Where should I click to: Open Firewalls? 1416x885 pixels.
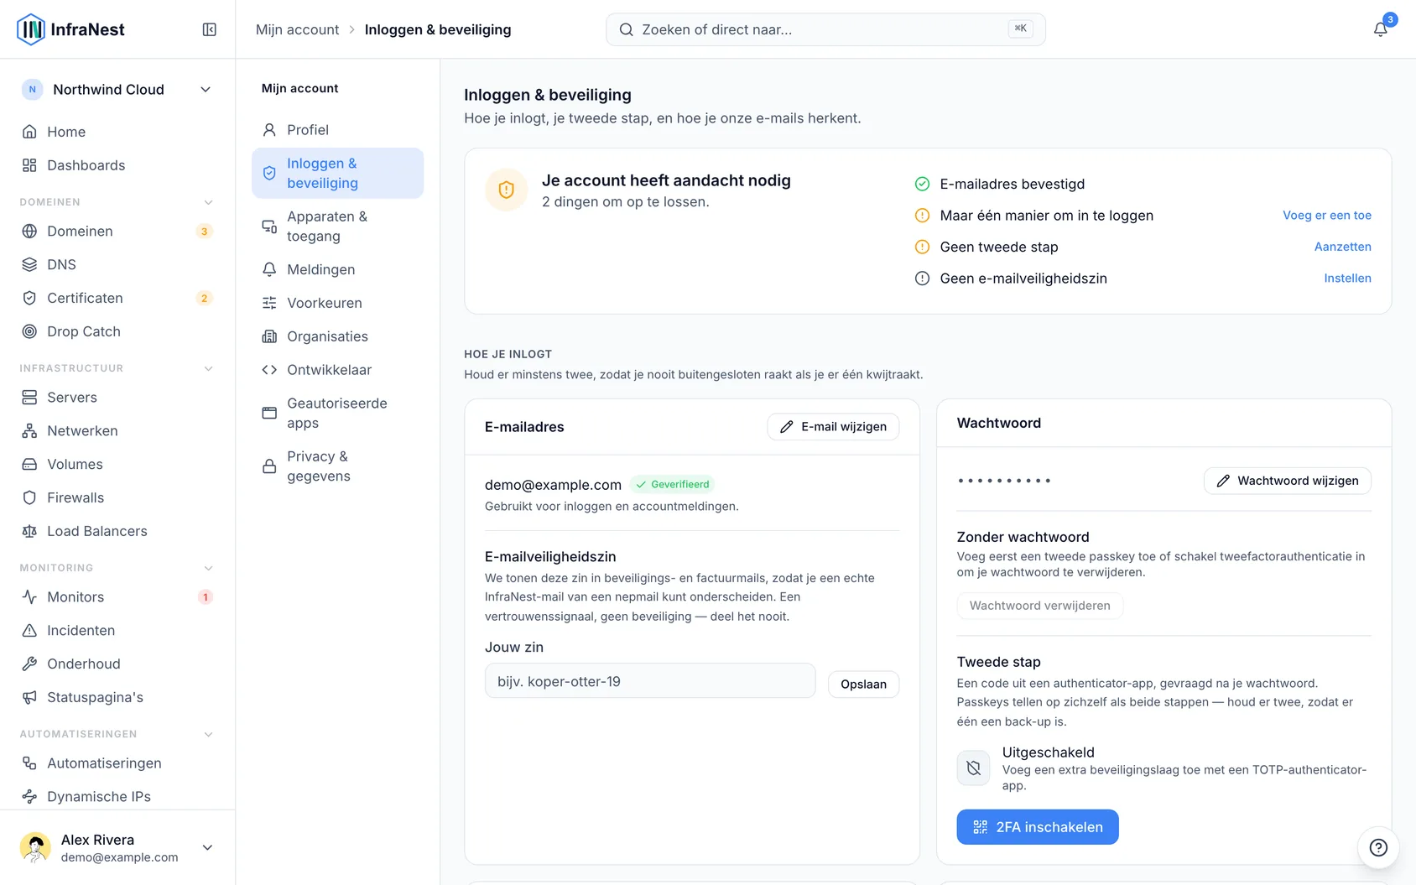coord(117,497)
